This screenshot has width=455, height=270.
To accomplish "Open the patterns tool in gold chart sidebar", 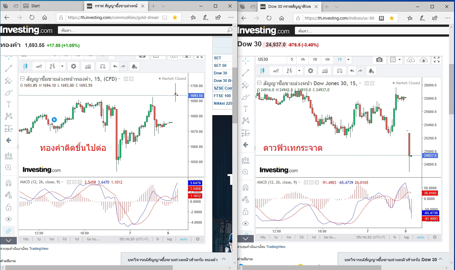I will coord(9,116).
